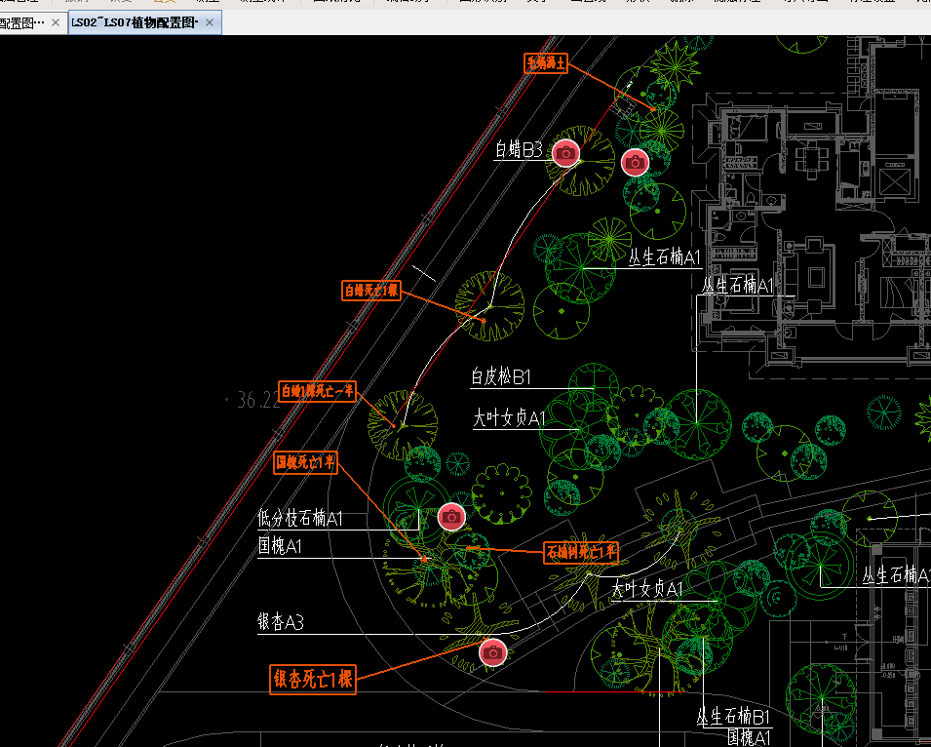Select the 石楠树死亡1半 annotation box
The width and height of the screenshot is (931, 747).
581,552
